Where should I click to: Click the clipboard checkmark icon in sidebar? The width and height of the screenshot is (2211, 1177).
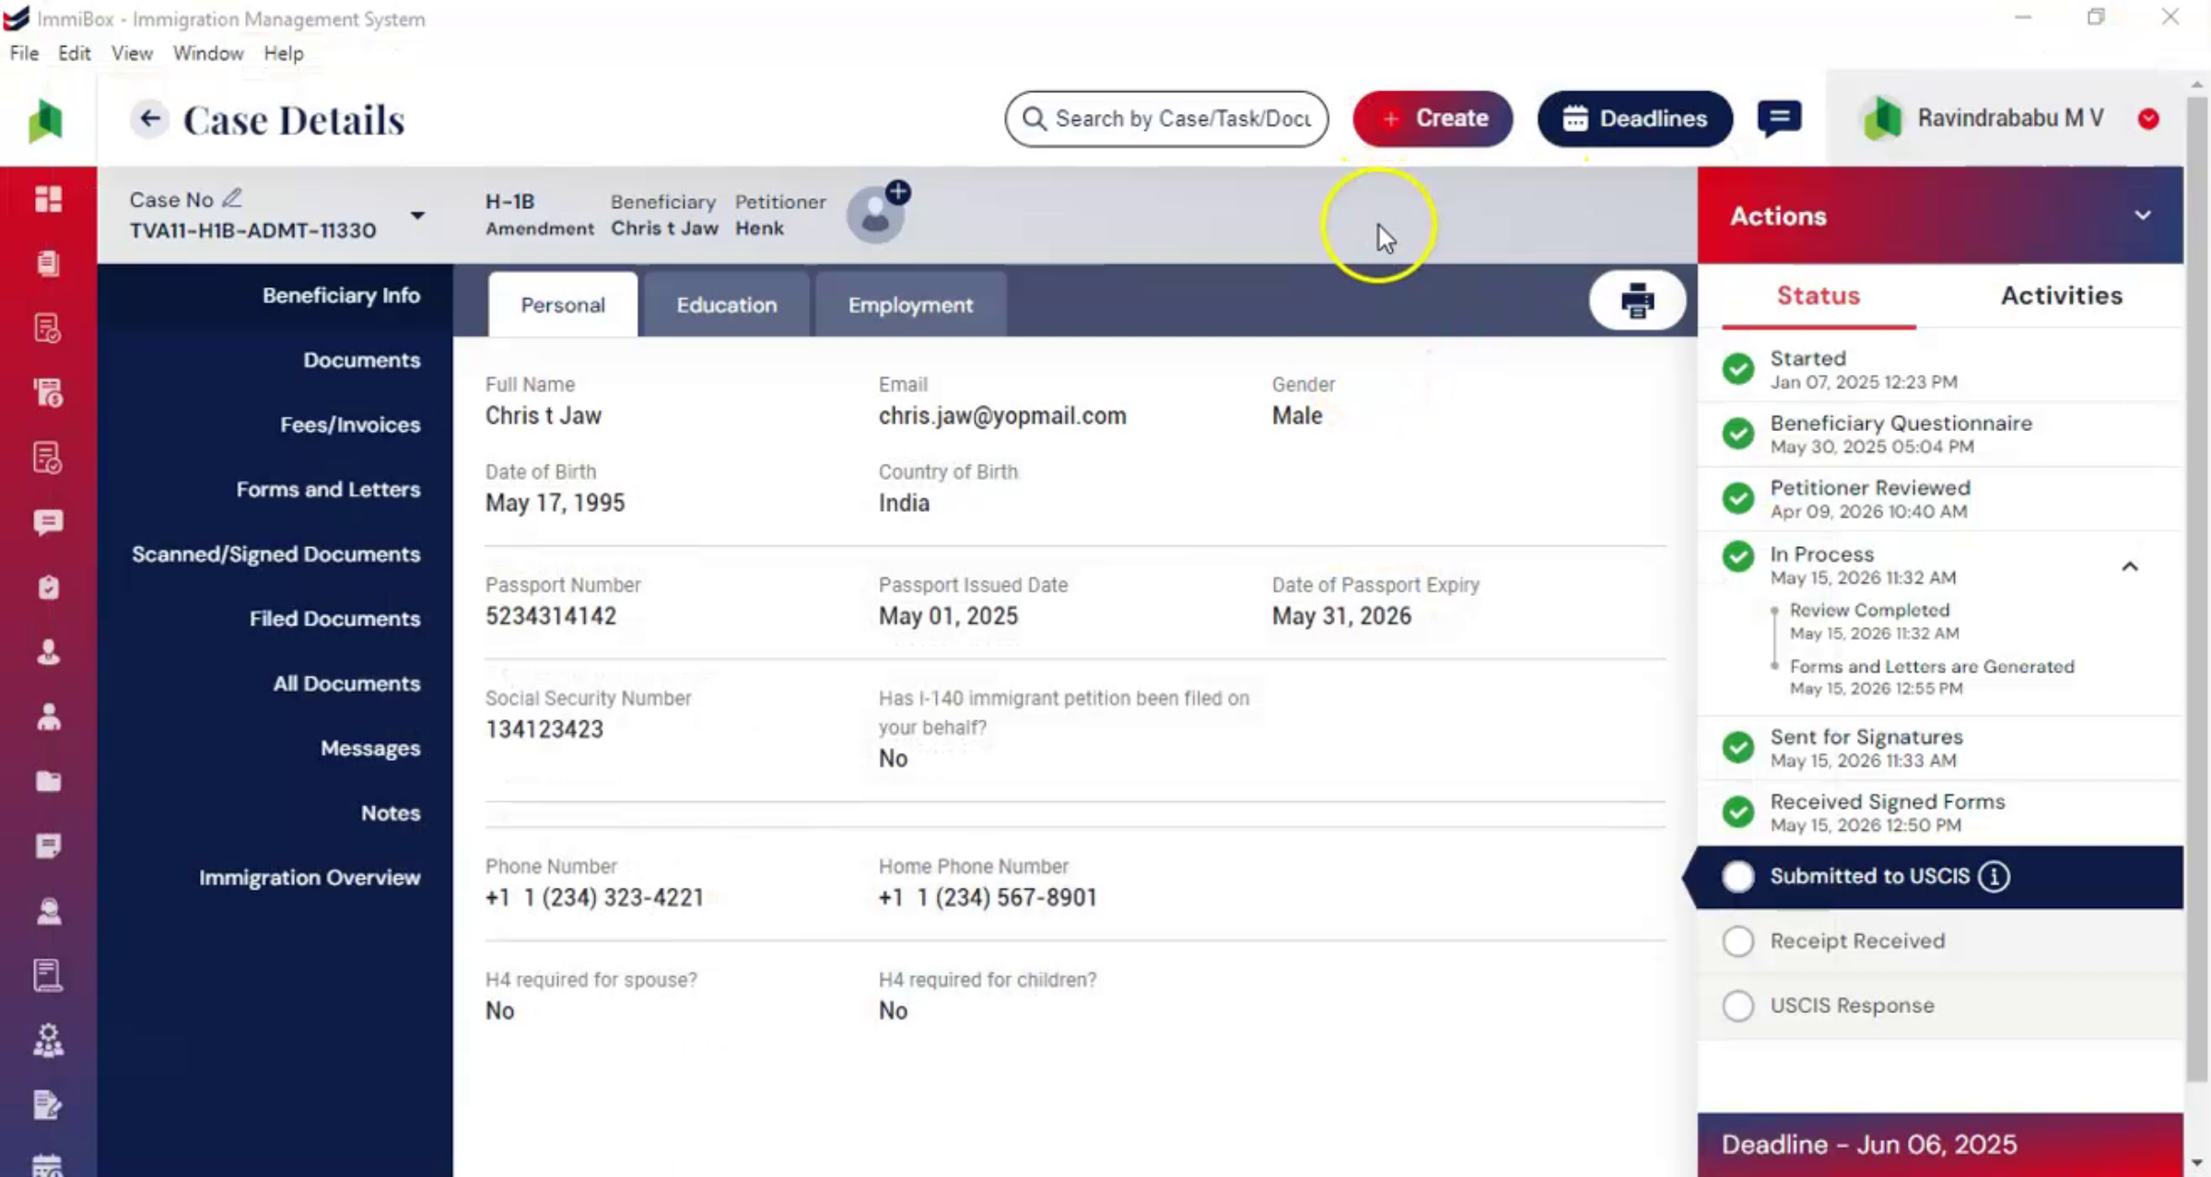tap(48, 588)
